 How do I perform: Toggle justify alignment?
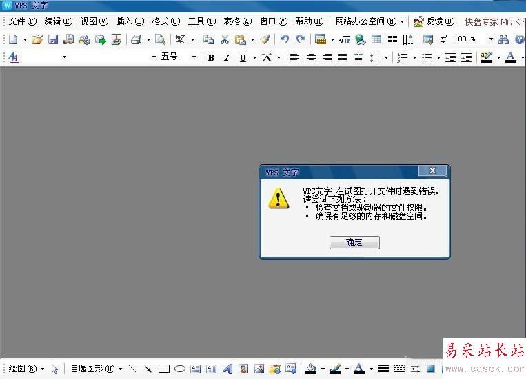tap(343, 58)
